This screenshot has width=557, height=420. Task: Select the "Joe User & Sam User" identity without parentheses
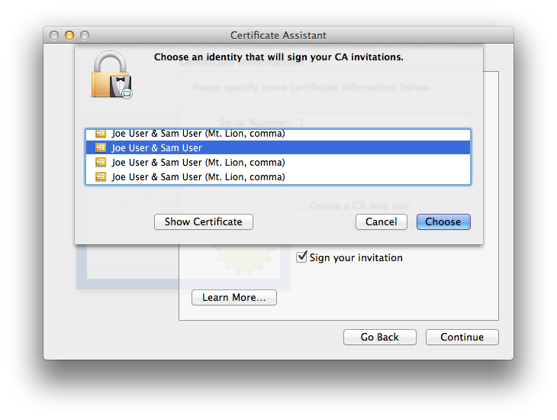pos(157,148)
